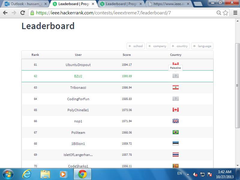Toggle the country filter
The image size is (240, 180).
(180, 46)
